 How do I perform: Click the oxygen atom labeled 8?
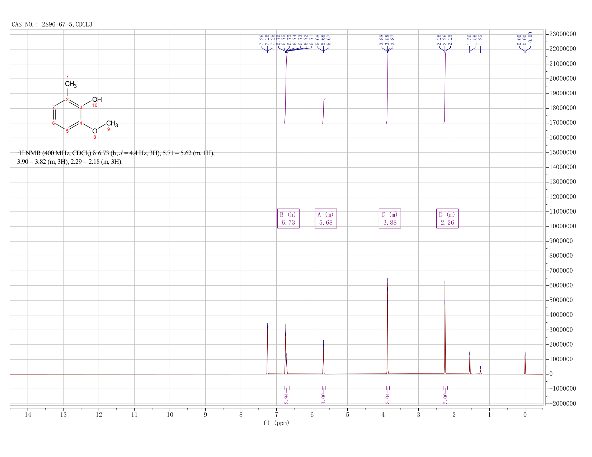click(x=95, y=131)
